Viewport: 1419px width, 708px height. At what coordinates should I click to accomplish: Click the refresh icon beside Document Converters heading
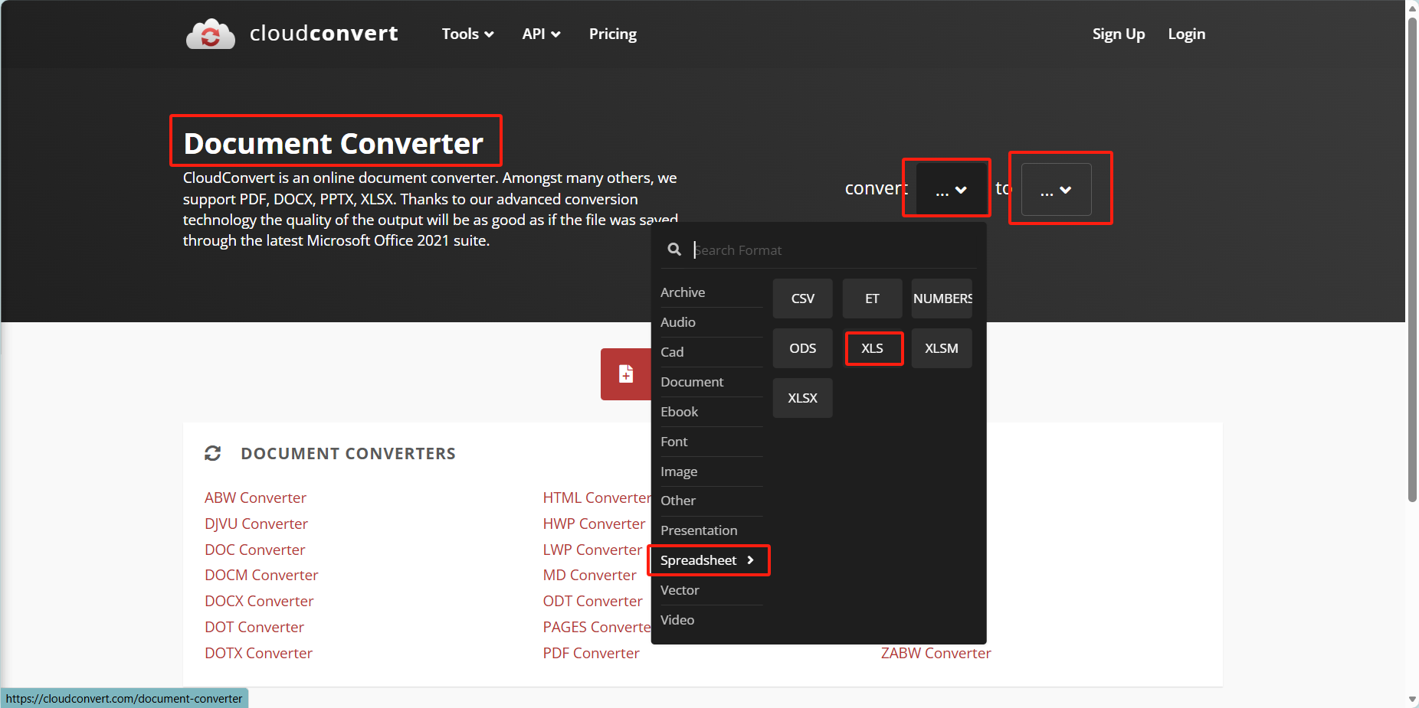tap(213, 454)
